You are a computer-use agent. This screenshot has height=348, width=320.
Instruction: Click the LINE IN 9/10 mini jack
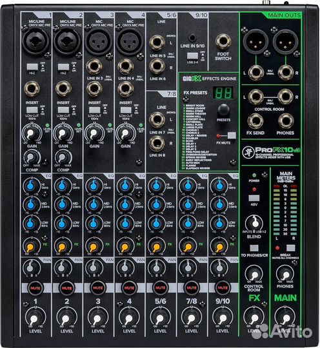(x=192, y=38)
